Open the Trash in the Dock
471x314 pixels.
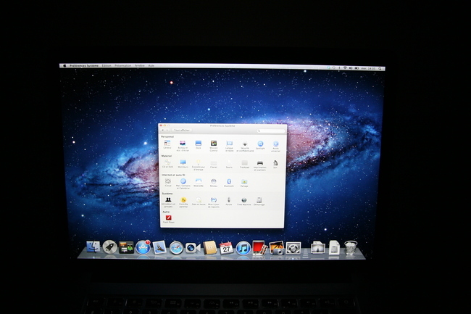(x=351, y=247)
